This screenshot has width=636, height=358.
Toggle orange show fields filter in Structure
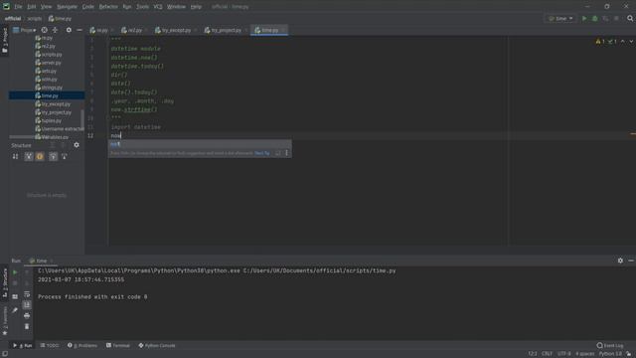tap(40, 156)
